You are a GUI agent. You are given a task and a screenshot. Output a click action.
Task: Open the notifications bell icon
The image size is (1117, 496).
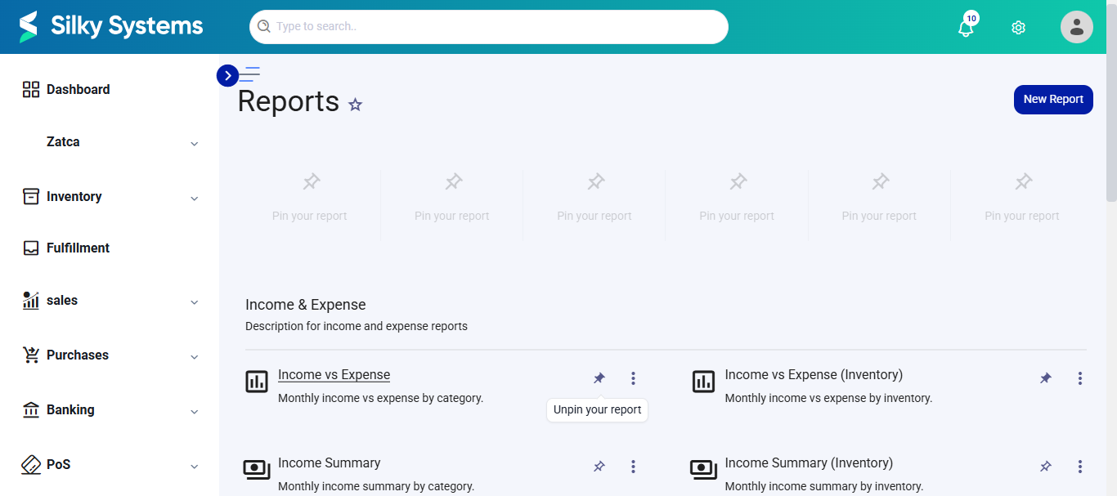pos(966,27)
